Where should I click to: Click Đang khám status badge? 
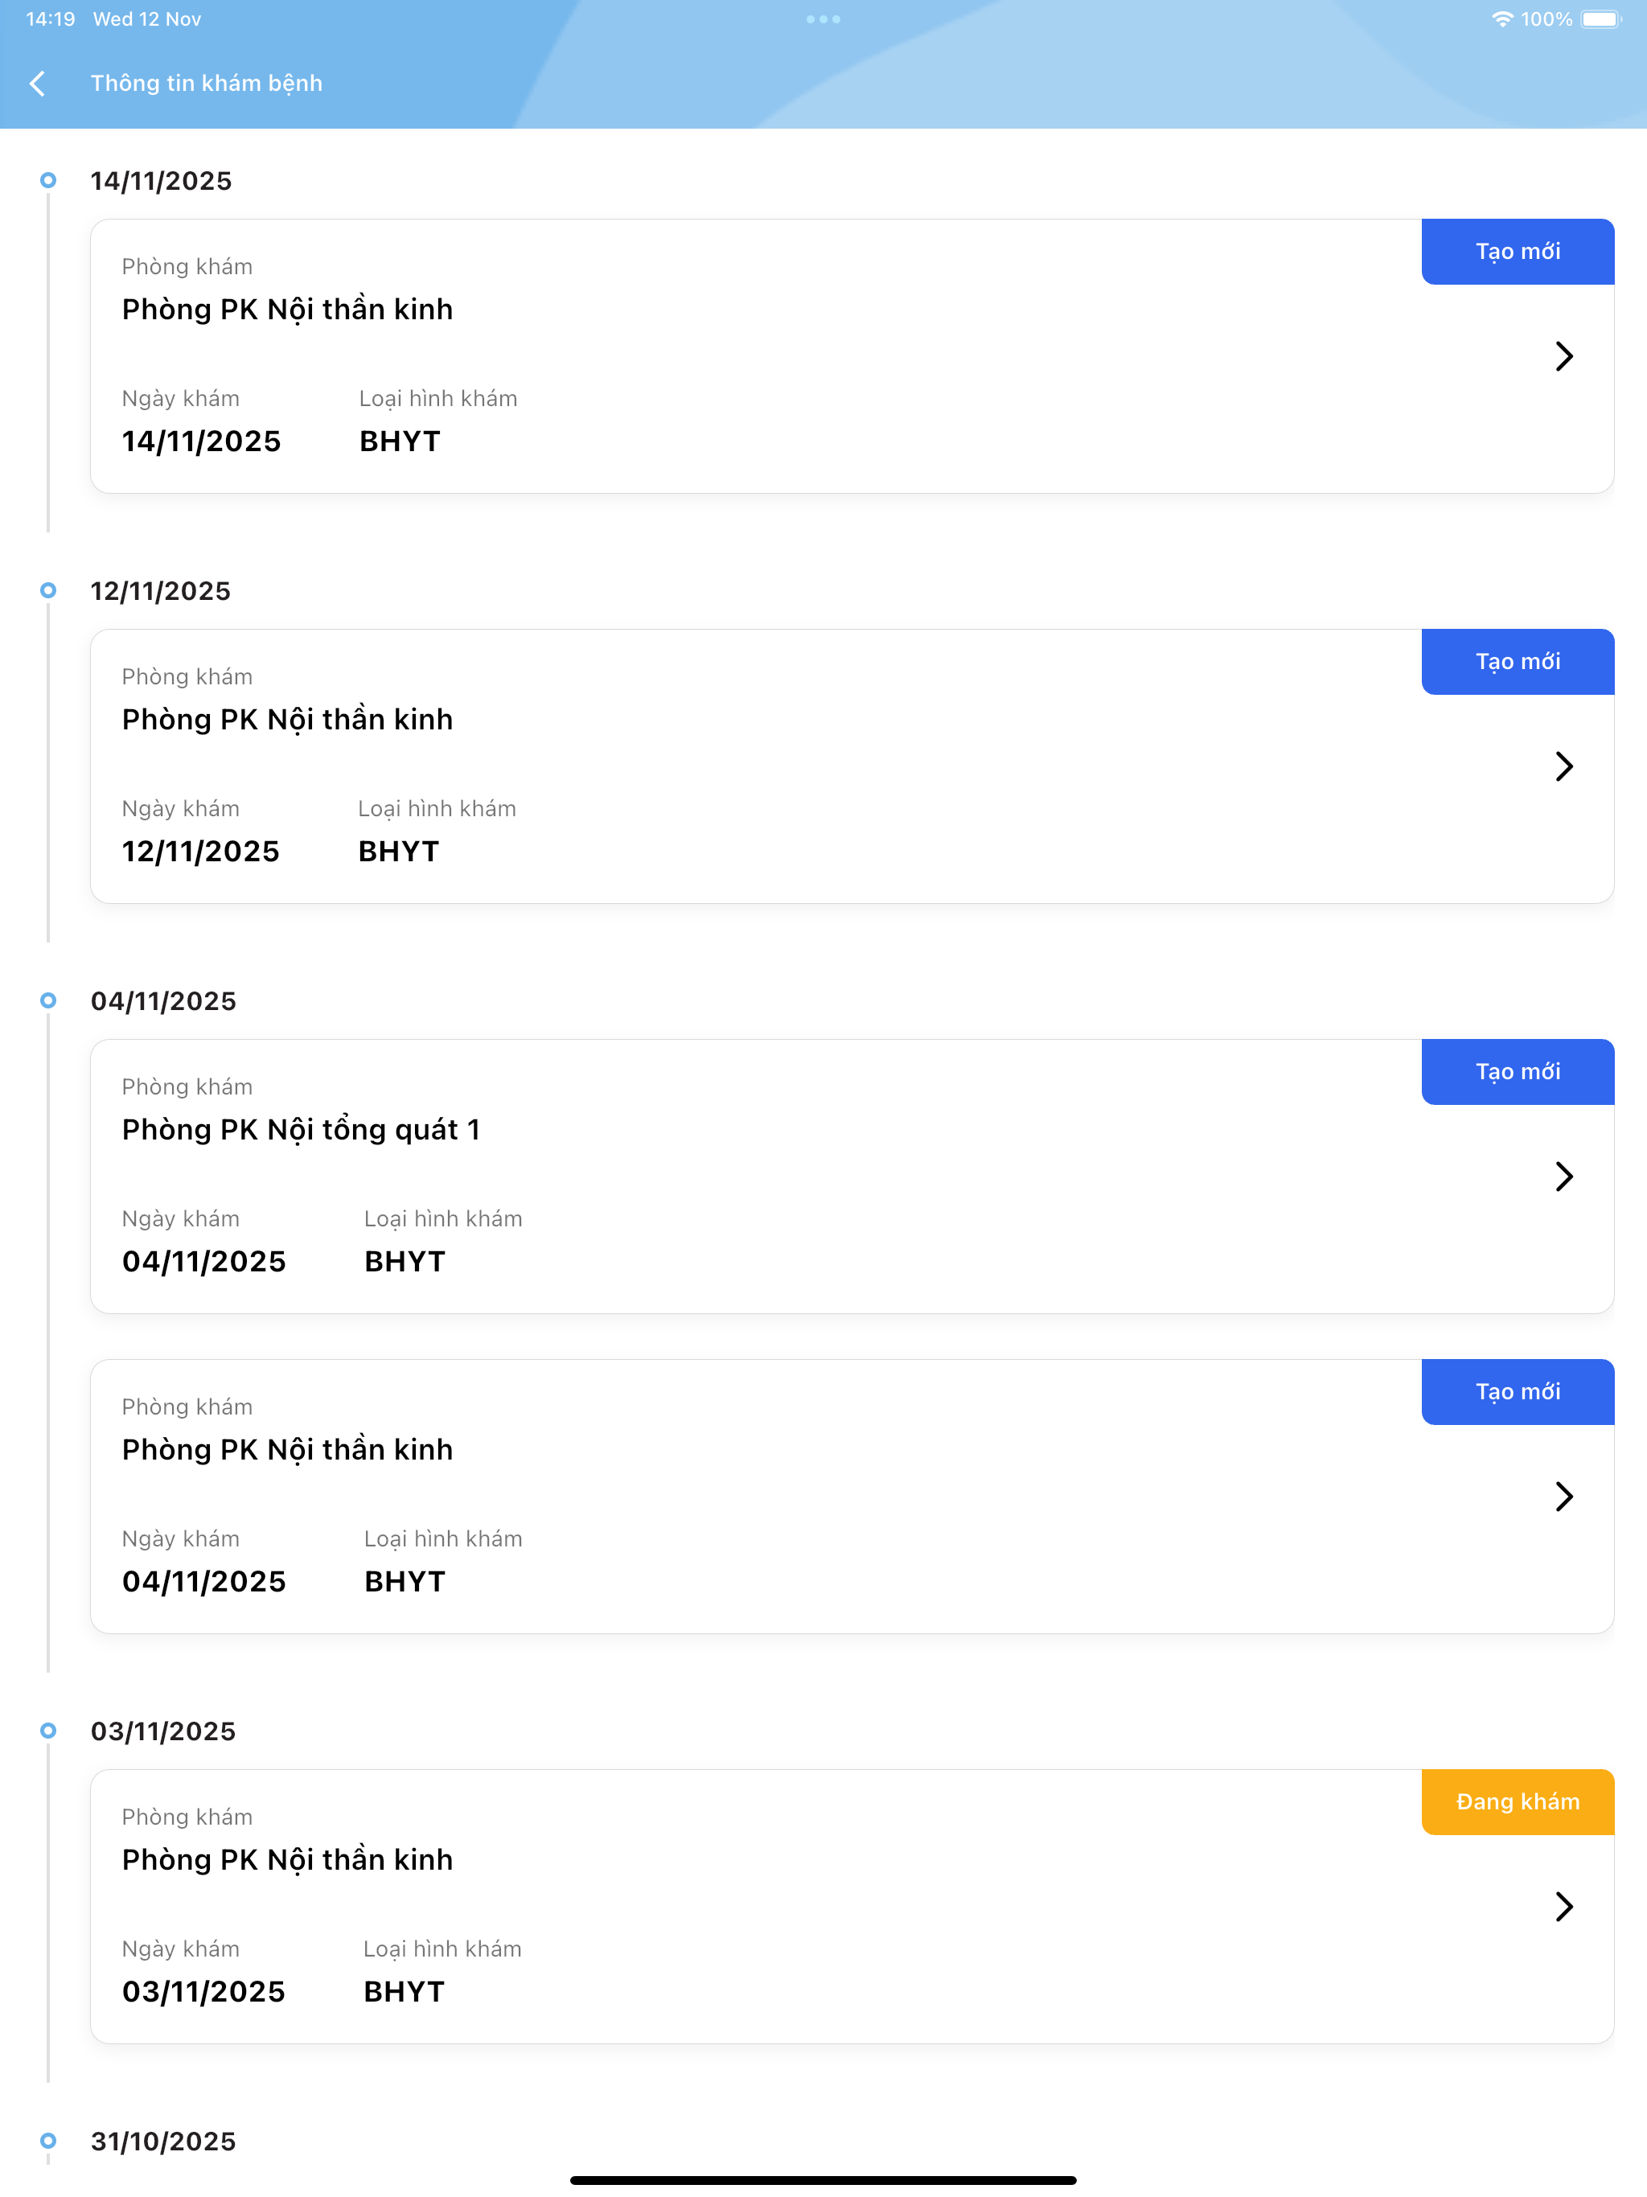tap(1518, 1803)
